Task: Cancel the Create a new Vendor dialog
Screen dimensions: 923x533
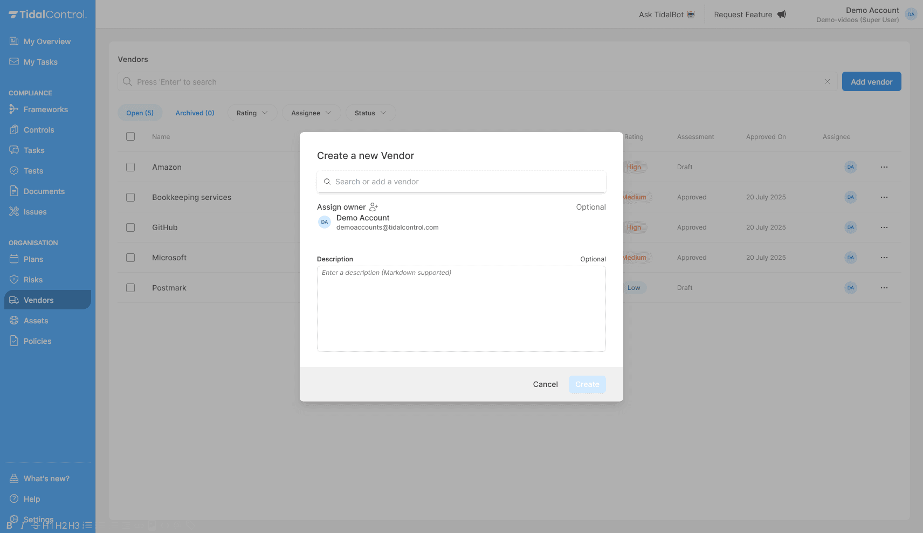Action: pos(545,384)
